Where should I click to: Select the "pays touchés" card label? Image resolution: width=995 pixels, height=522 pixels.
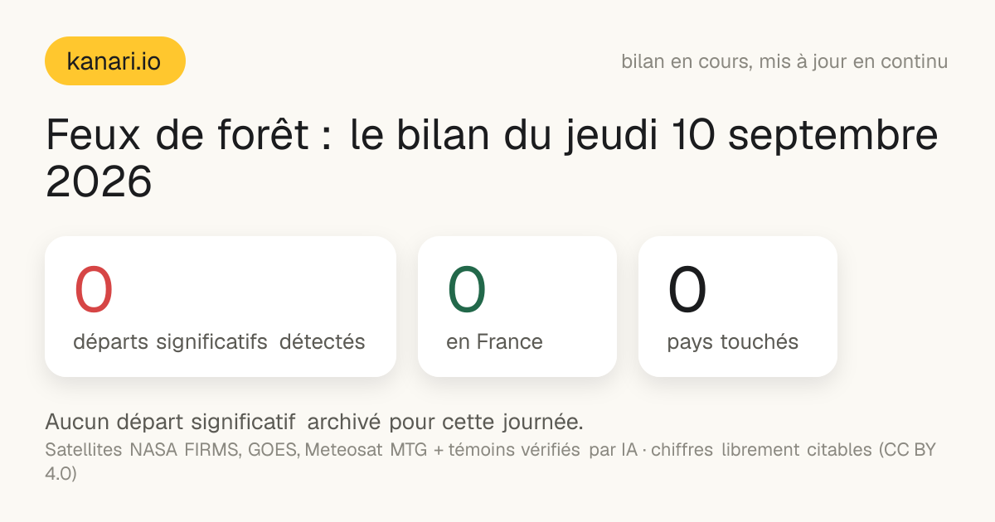click(733, 342)
